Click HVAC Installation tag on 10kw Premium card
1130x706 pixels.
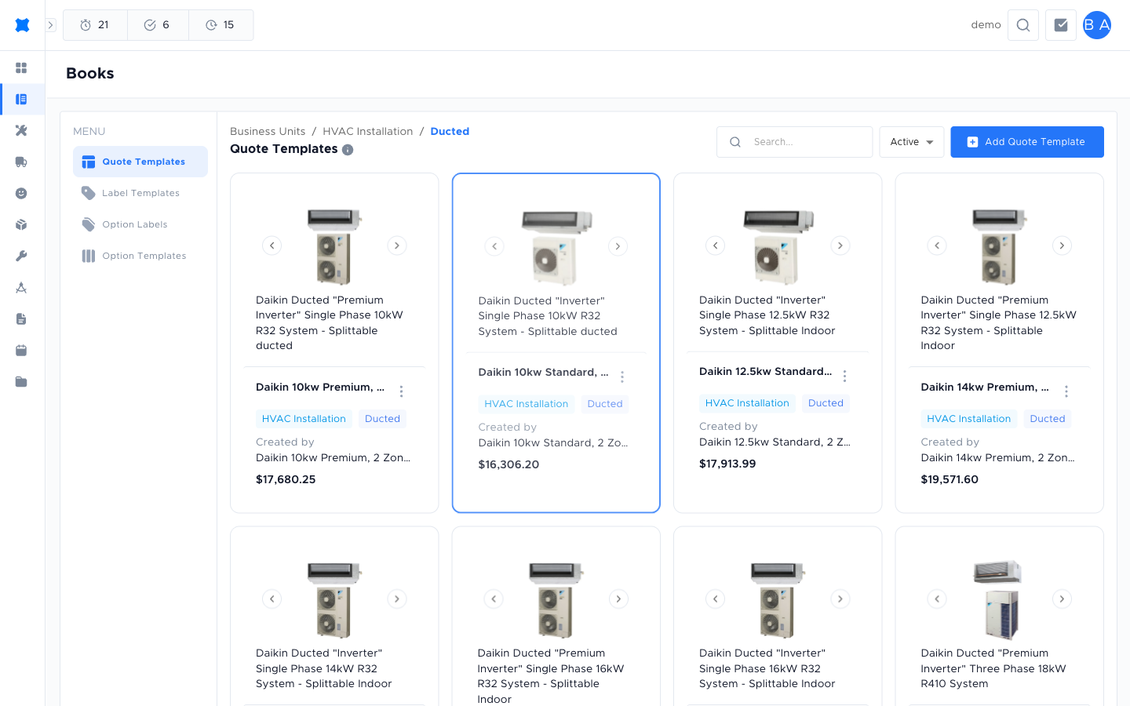tap(304, 419)
